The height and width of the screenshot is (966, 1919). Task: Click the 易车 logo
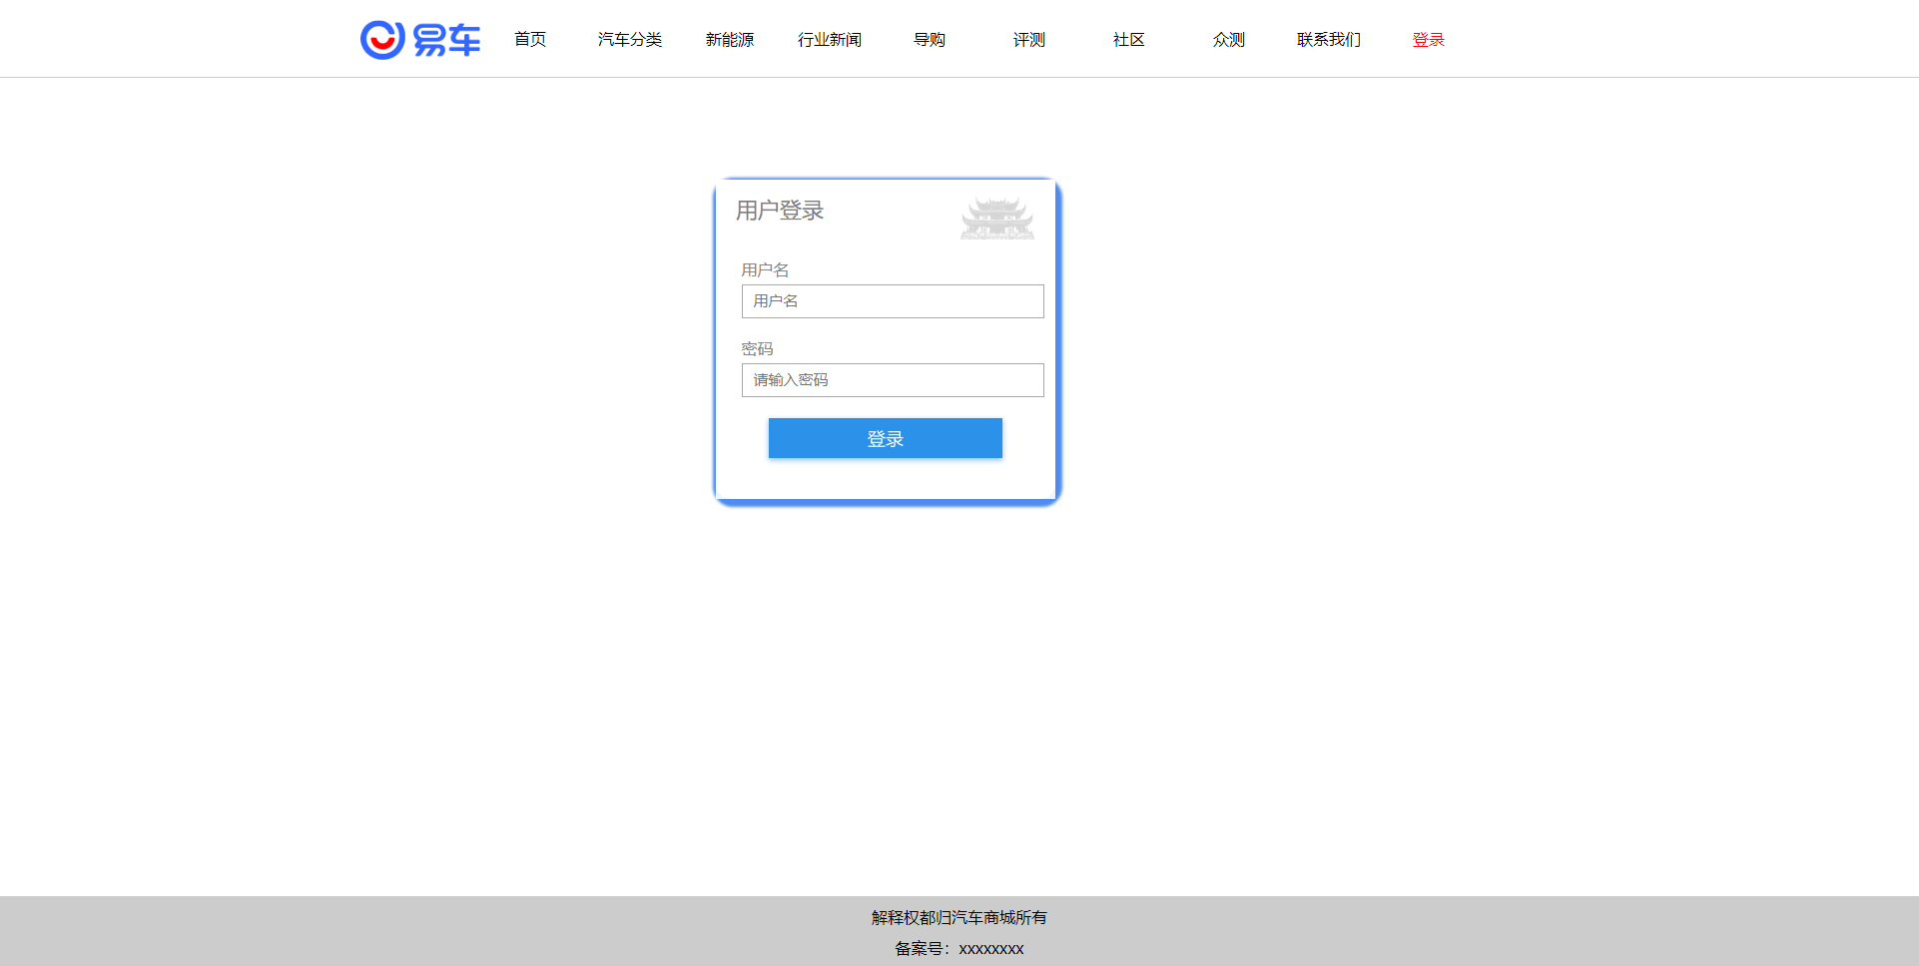tap(420, 40)
